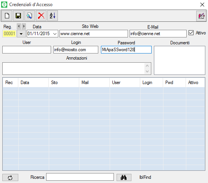
Task: Click the User column header in the grid
Action: pos(125,83)
